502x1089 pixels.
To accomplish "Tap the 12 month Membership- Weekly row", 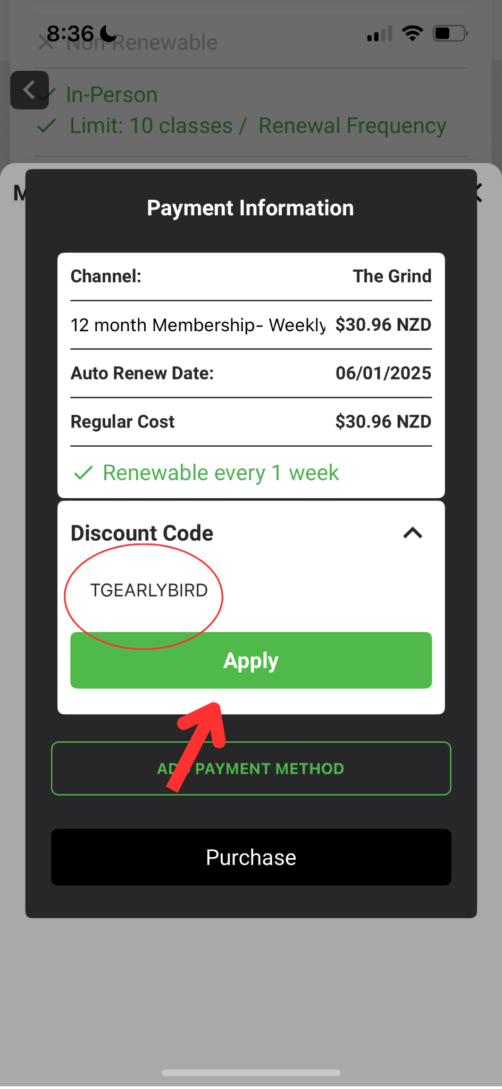I will [251, 325].
